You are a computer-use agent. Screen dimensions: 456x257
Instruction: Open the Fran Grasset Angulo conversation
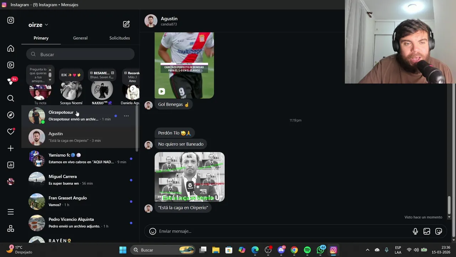click(x=79, y=201)
